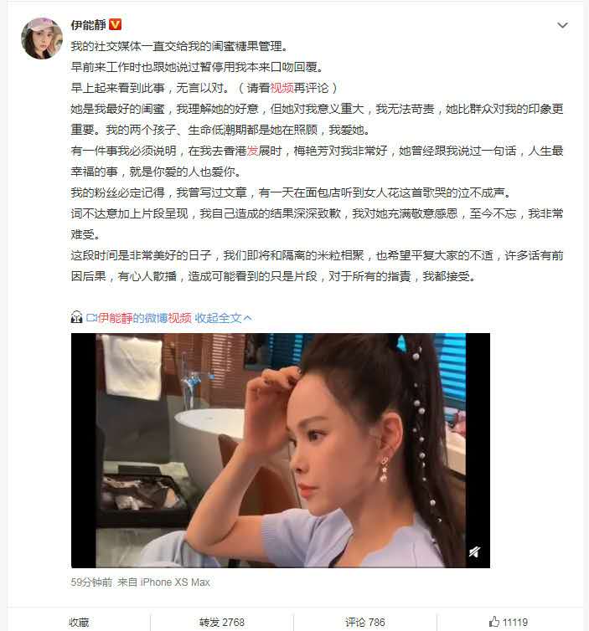The width and height of the screenshot is (589, 631).
Task: Click the small video camera icon
Action: (x=91, y=318)
